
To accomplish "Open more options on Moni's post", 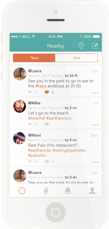I will pyautogui.click(x=95, y=162).
